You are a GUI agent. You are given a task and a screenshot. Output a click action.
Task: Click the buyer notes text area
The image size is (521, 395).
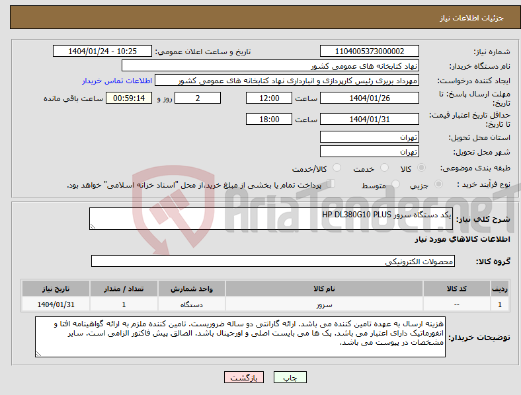coord(240,337)
